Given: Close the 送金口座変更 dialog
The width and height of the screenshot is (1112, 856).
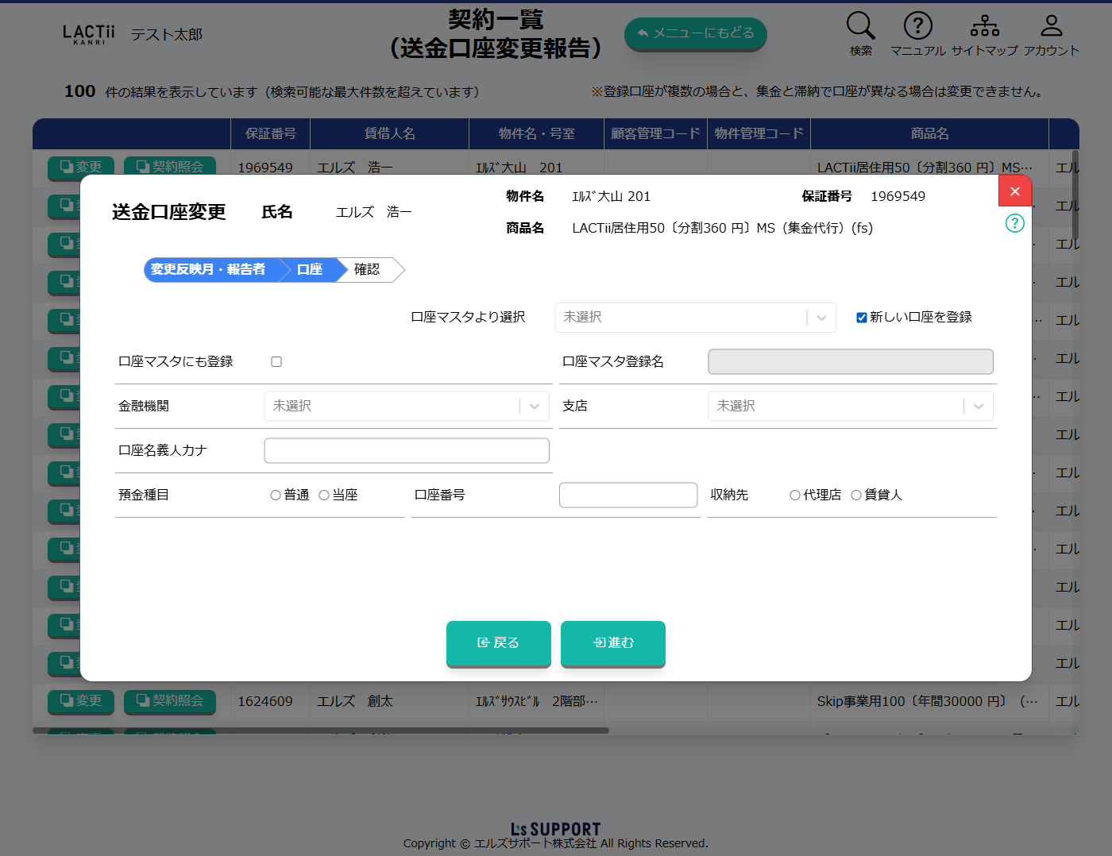Looking at the screenshot, I should 1014,191.
